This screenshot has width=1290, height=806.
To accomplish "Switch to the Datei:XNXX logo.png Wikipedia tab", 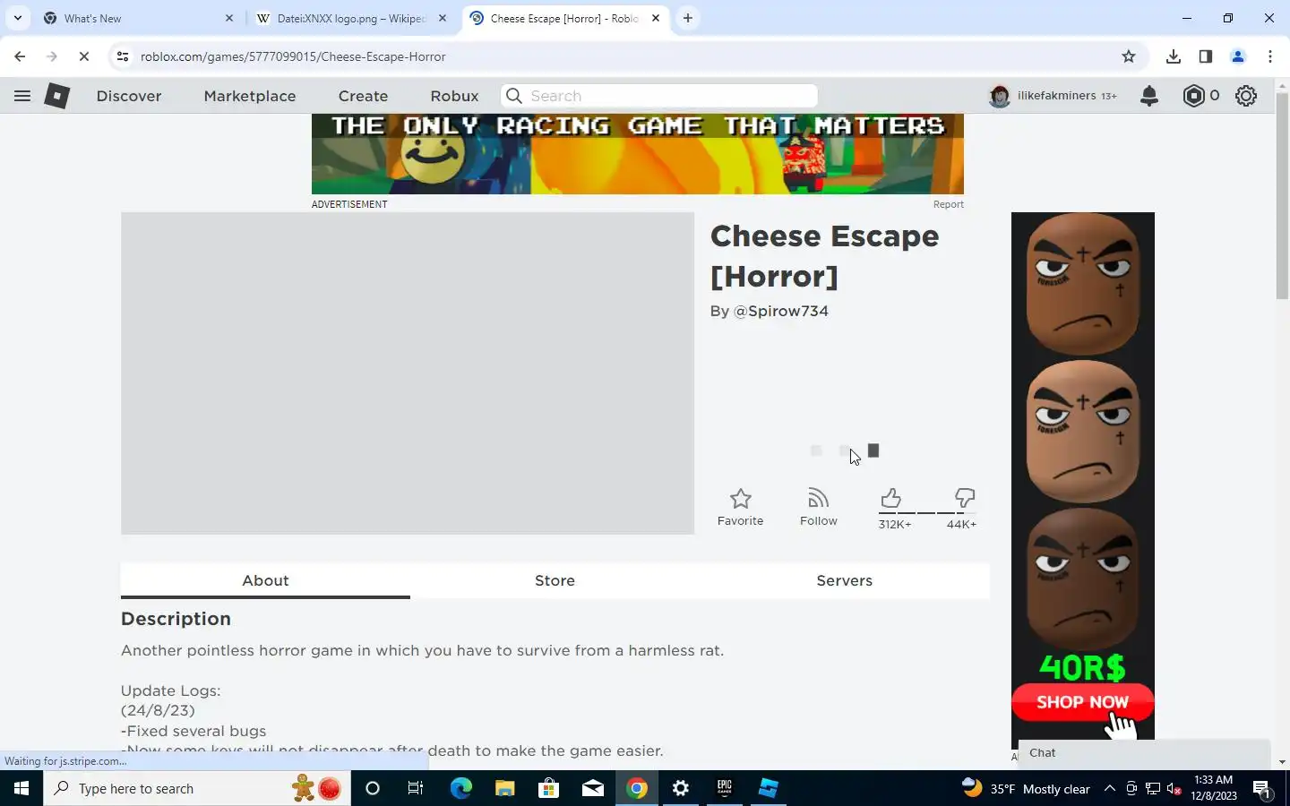I will [x=351, y=18].
